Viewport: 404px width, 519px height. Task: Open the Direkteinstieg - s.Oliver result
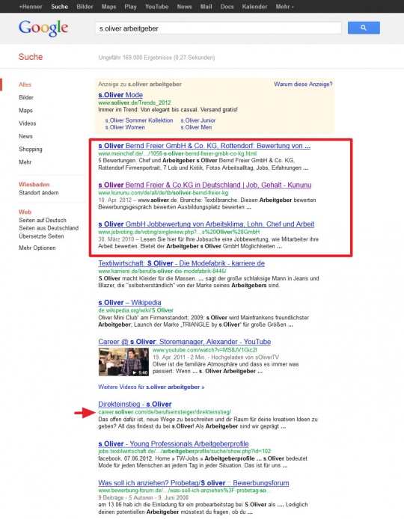pos(135,404)
